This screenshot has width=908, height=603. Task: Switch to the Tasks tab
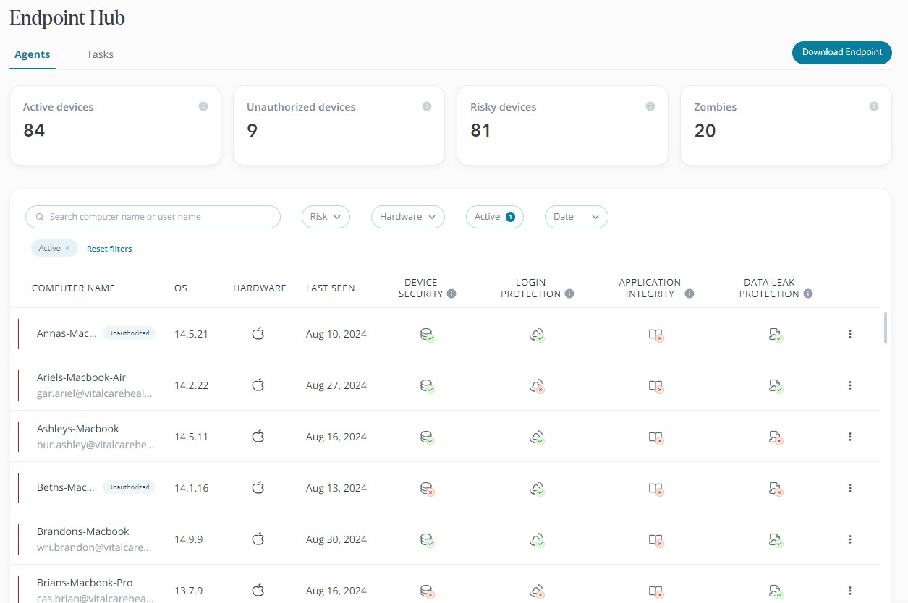pyautogui.click(x=100, y=54)
